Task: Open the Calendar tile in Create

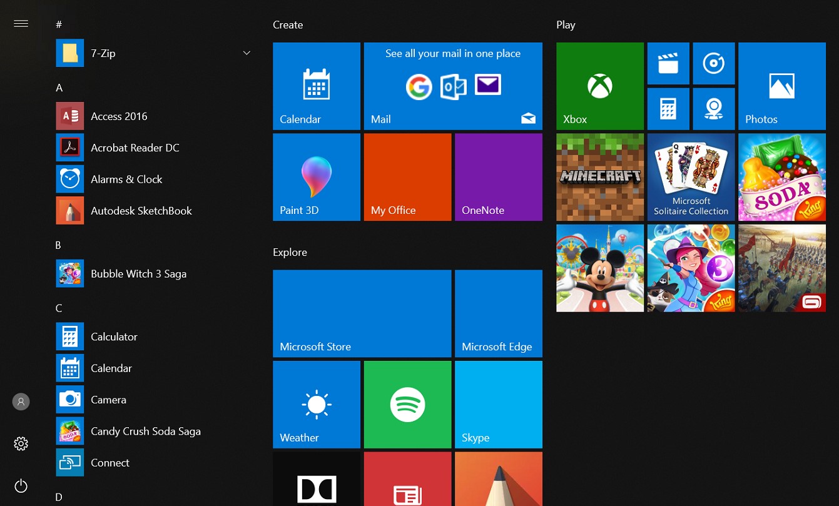Action: [317, 86]
